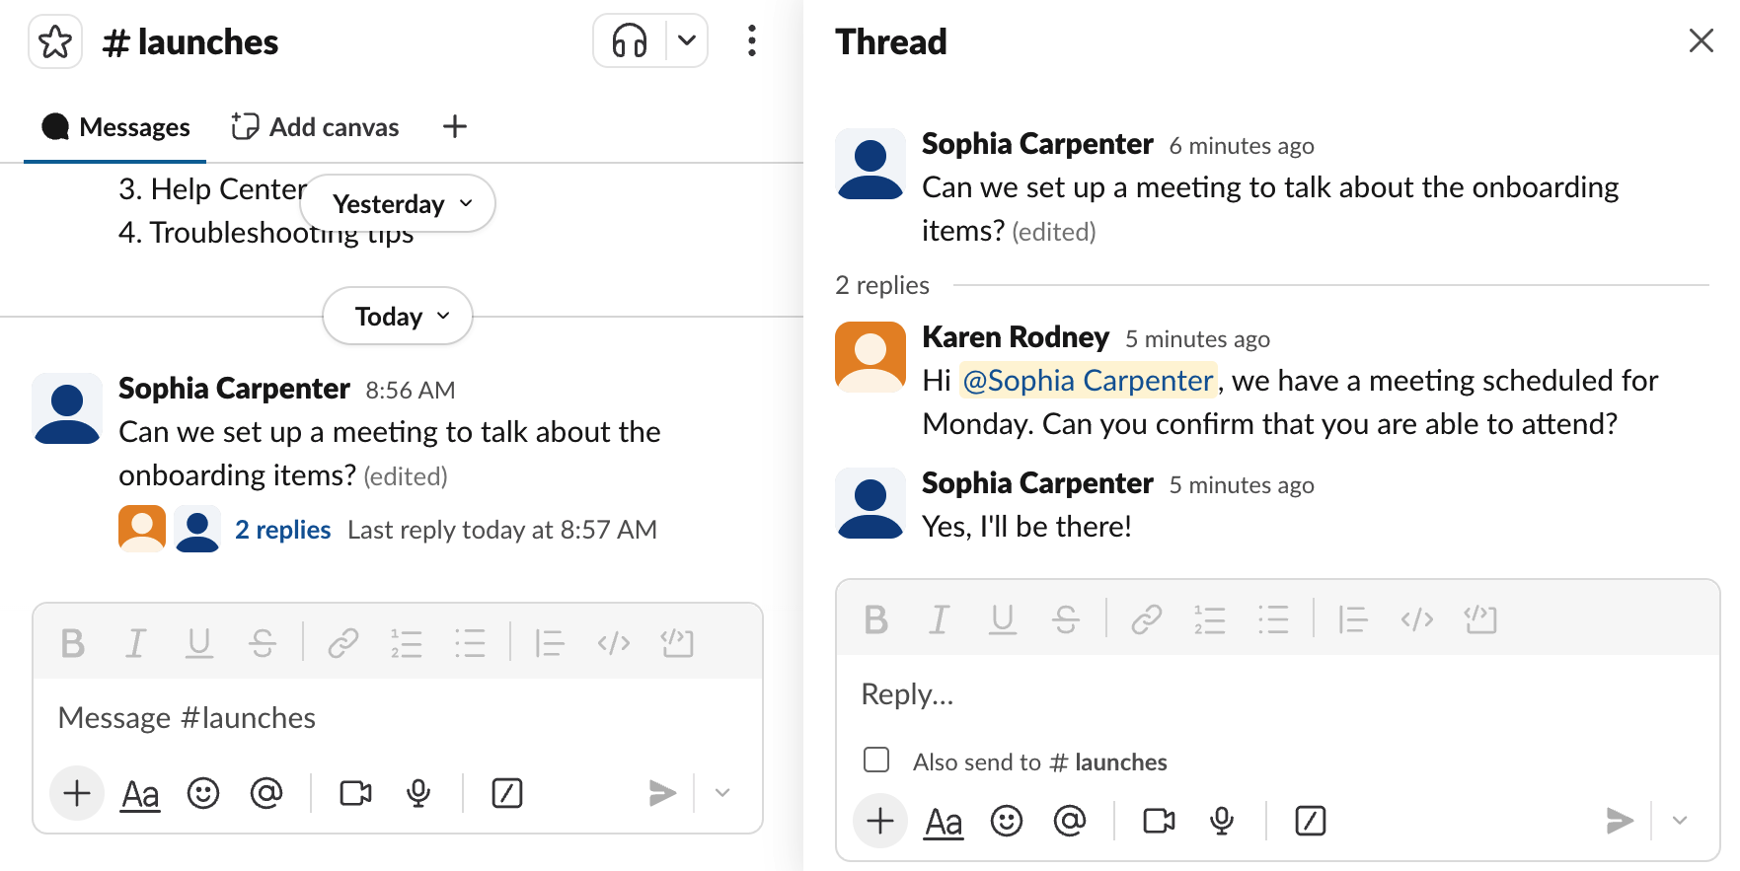Open the Today date dropdown
This screenshot has height=871, width=1740.
coord(398,317)
